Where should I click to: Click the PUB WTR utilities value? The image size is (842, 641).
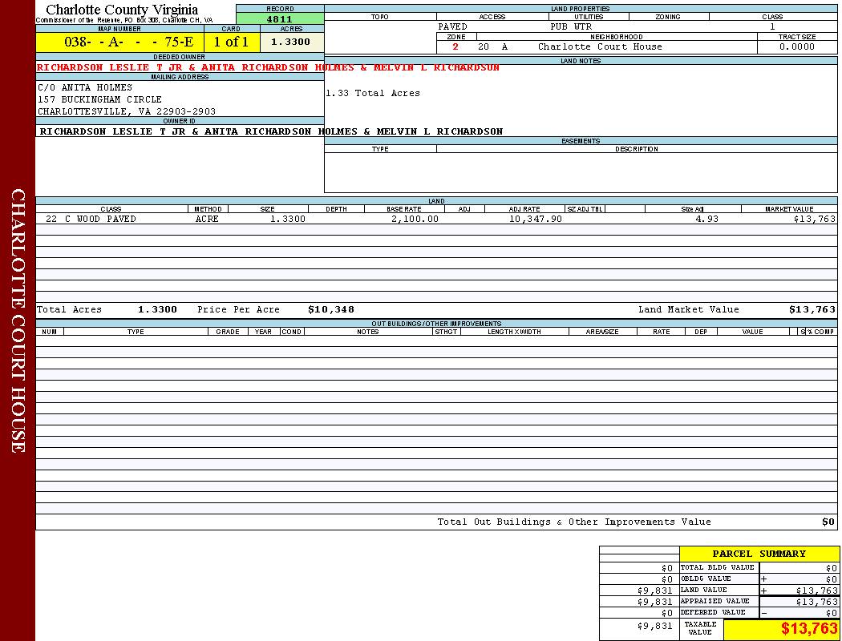coord(571,26)
